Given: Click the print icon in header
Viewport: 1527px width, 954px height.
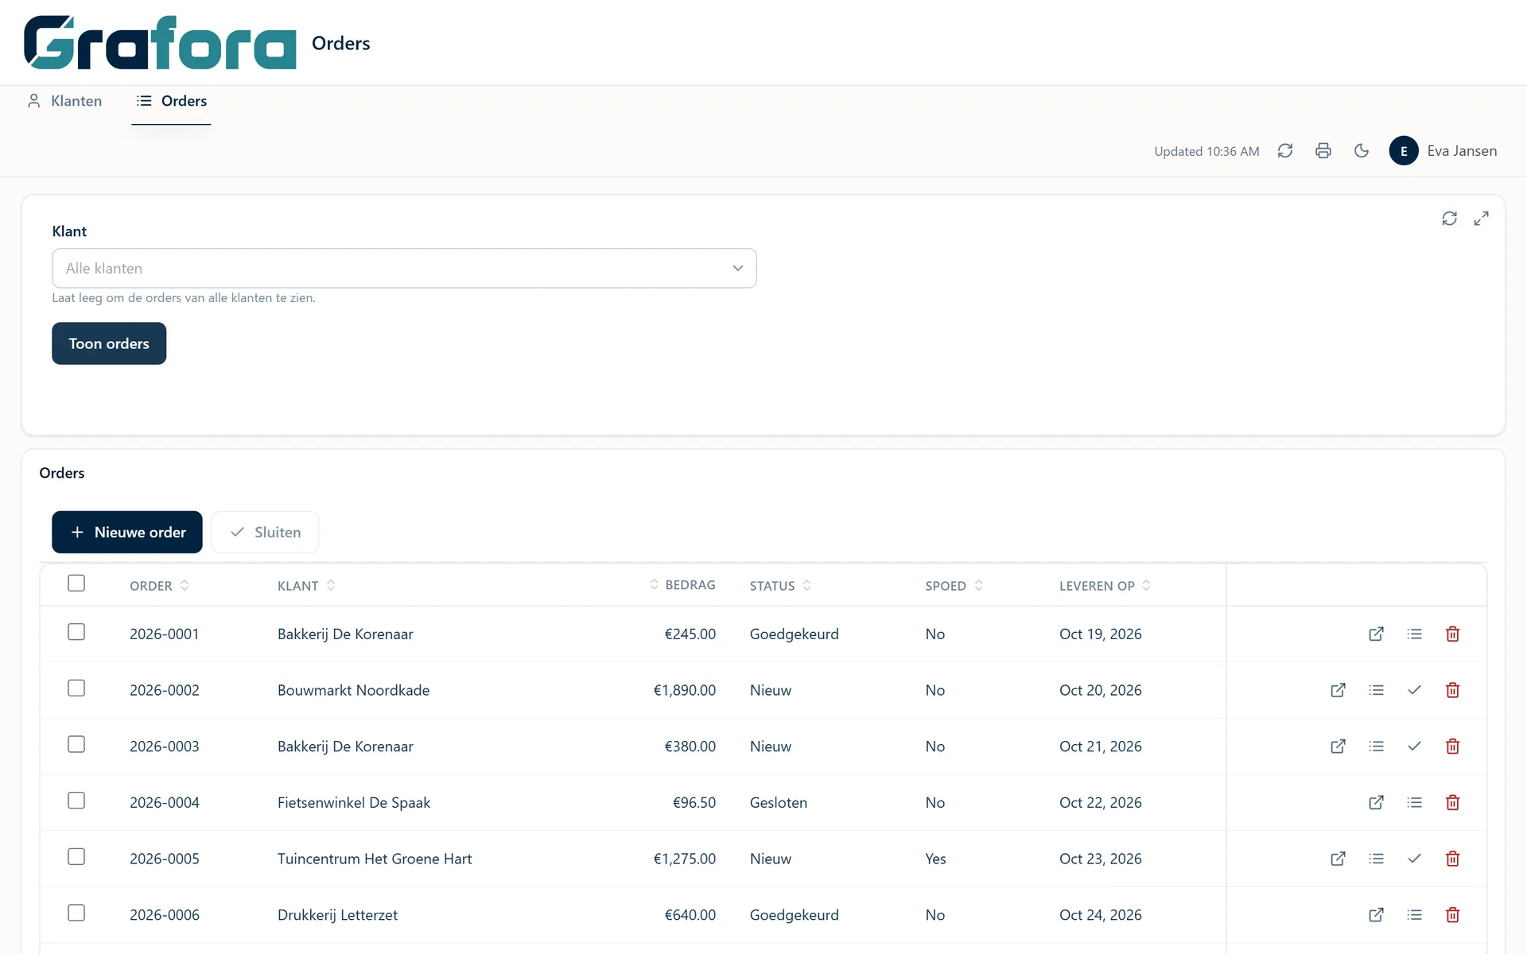Looking at the screenshot, I should click(1323, 151).
